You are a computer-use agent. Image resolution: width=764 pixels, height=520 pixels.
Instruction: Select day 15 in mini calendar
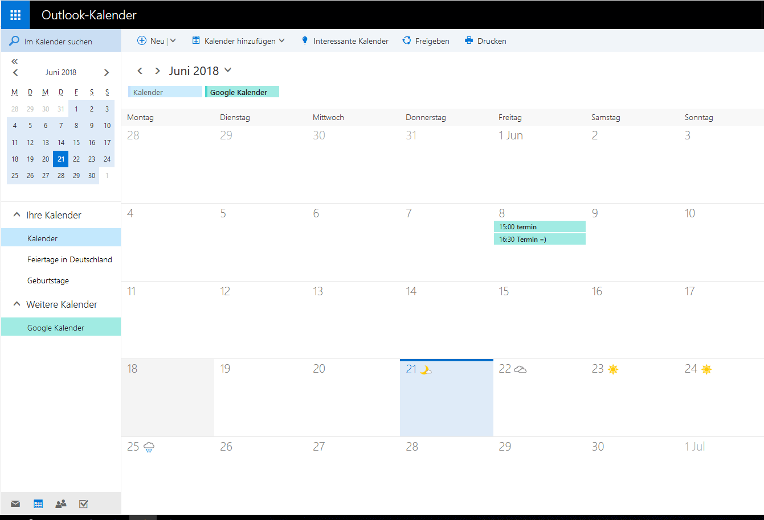coord(76,142)
